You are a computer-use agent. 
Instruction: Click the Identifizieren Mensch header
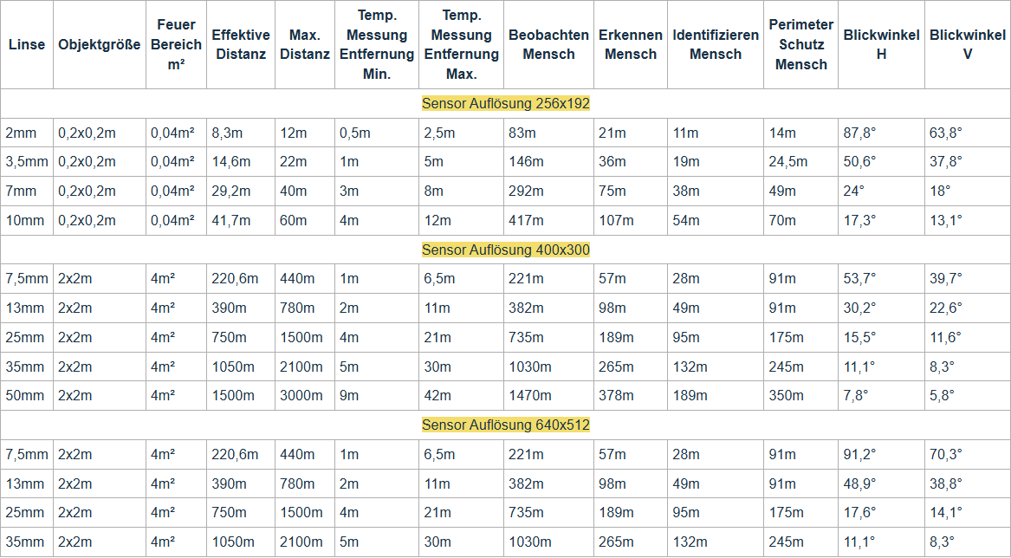coord(715,44)
